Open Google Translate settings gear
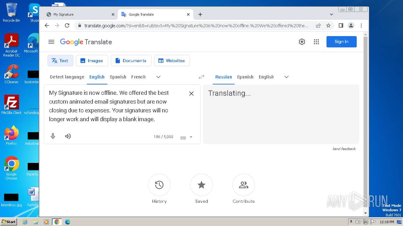Viewport: 403px width, 226px height. [x=302, y=42]
